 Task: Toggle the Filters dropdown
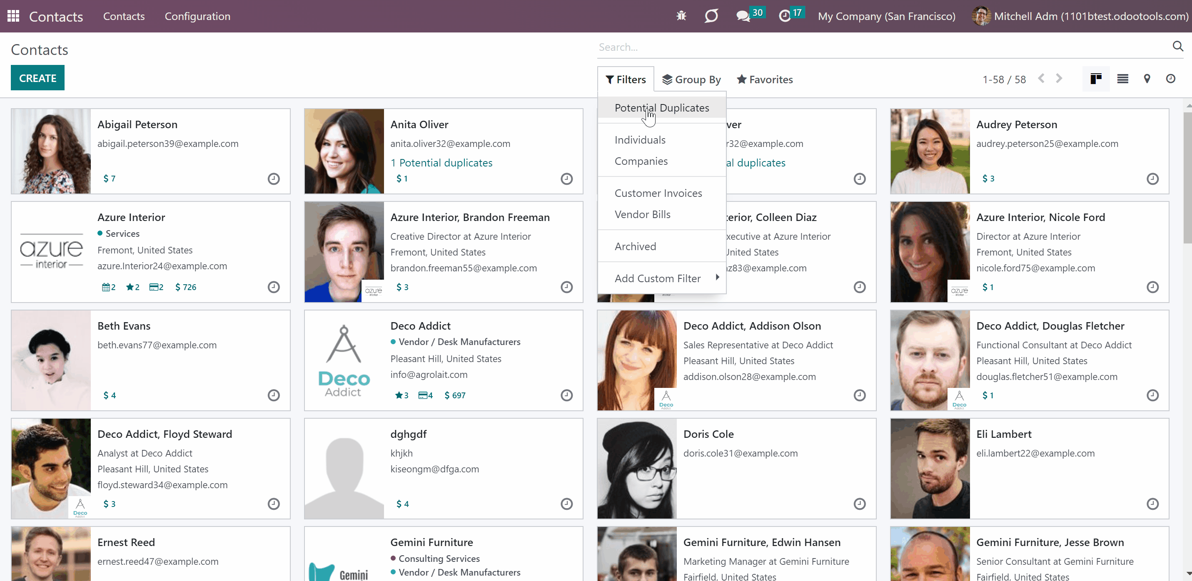626,79
